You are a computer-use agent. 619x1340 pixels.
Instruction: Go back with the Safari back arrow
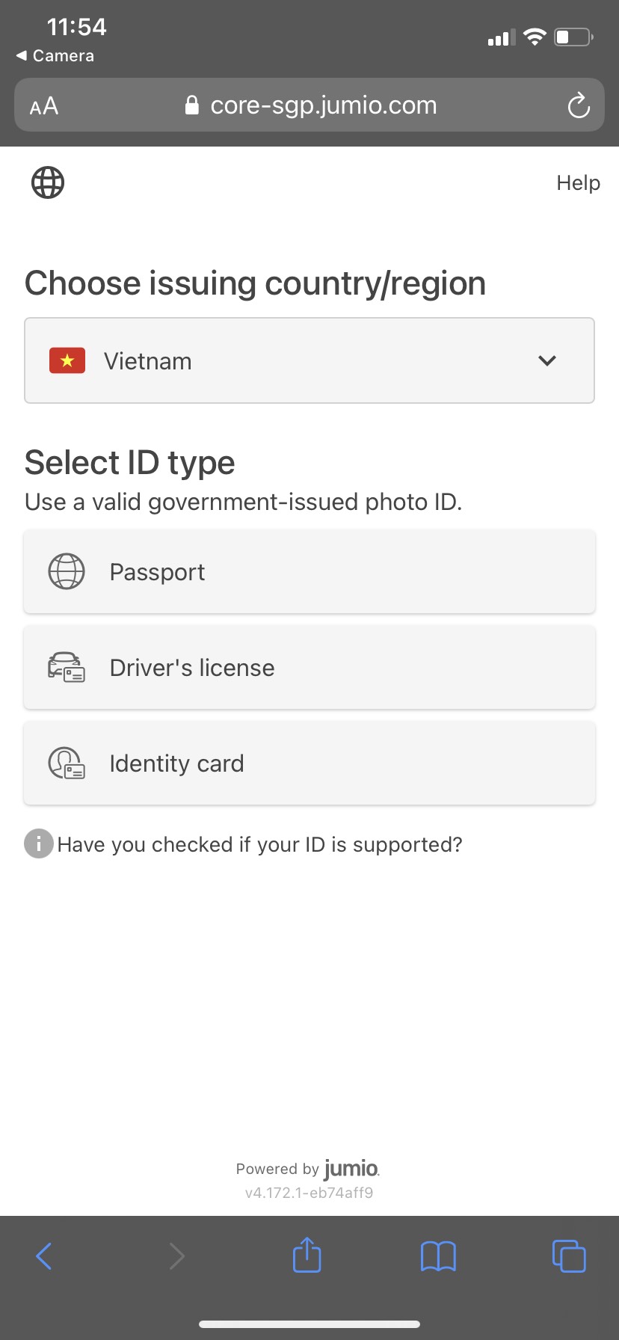point(44,1256)
